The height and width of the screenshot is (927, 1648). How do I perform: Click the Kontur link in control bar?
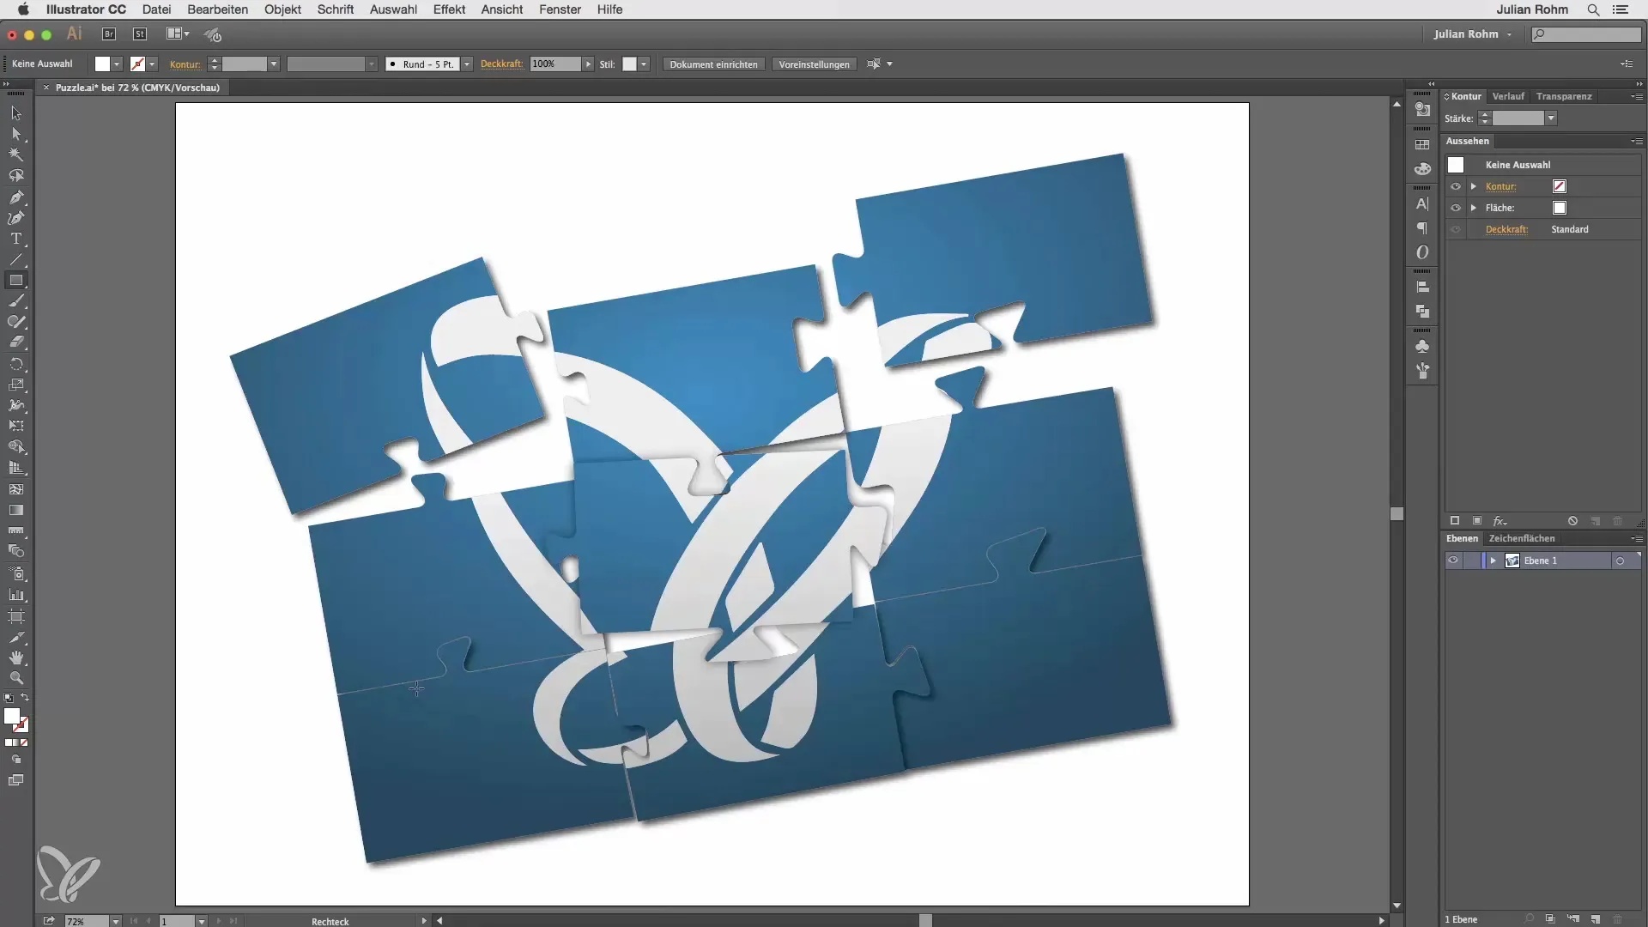pos(185,64)
